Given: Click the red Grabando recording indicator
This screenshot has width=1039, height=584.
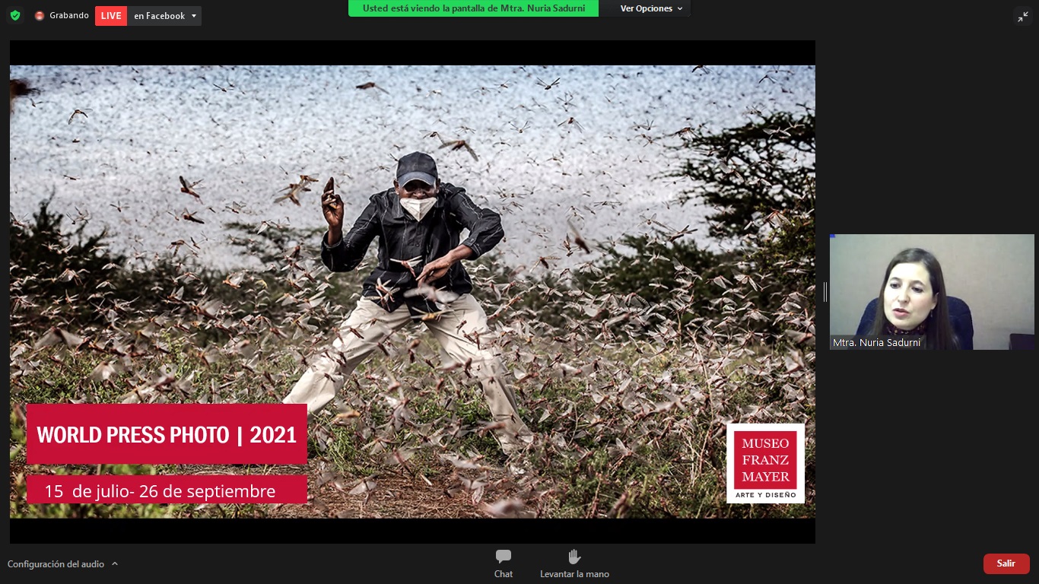Looking at the screenshot, I should pos(40,16).
